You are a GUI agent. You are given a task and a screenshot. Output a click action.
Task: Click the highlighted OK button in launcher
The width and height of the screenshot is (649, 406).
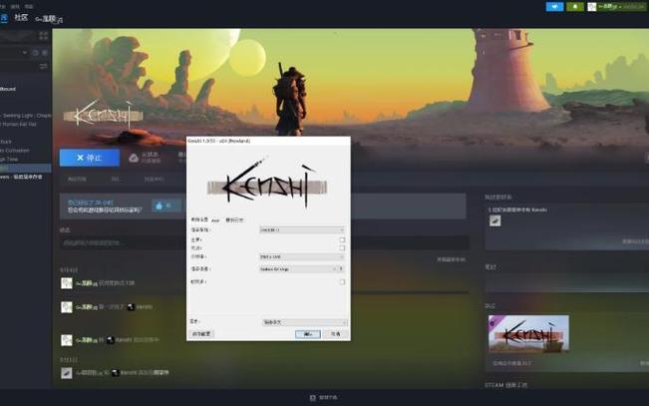(307, 334)
